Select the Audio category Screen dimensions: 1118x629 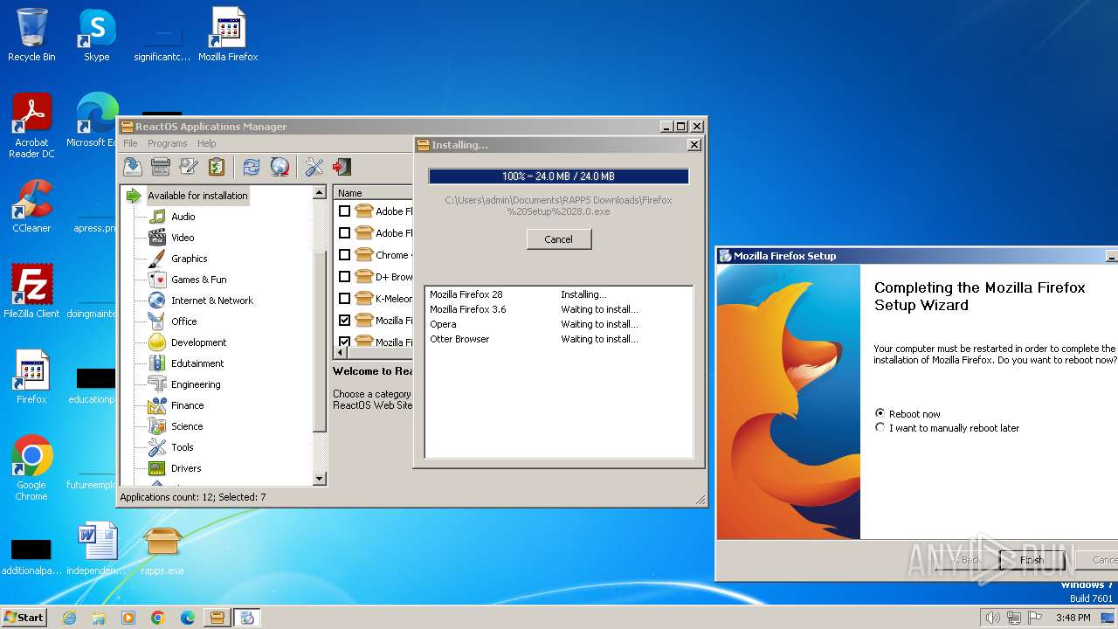[x=183, y=217]
